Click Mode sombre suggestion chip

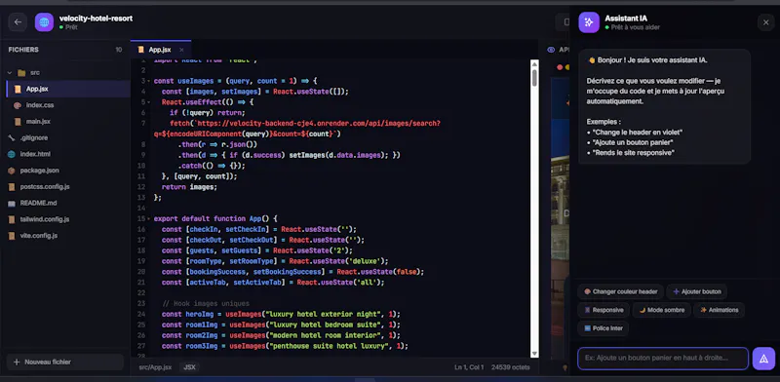[661, 310]
